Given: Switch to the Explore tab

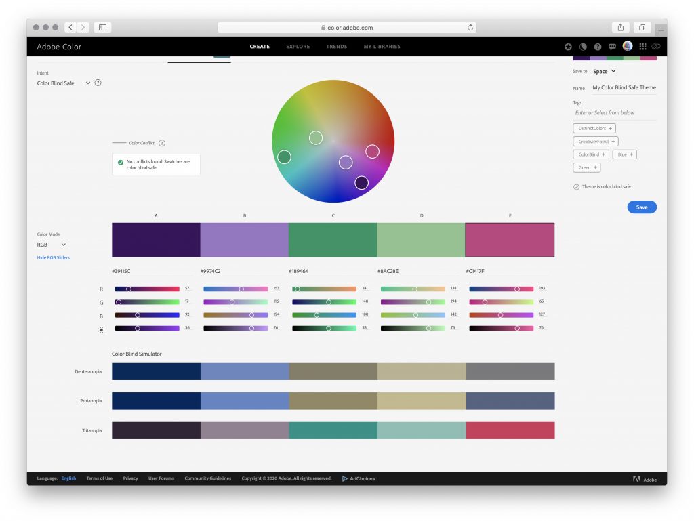Looking at the screenshot, I should pos(298,47).
